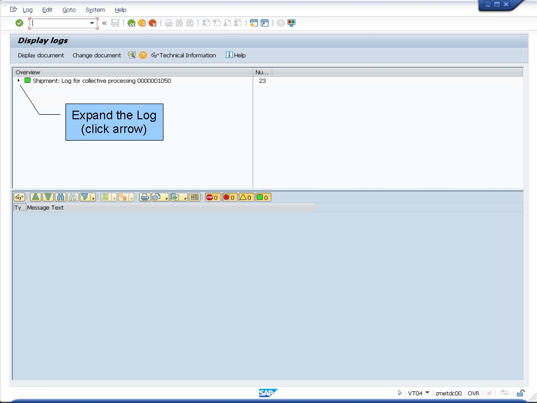Click the New Session icon in the toolbar
Screen dimensions: 537x403
click(x=253, y=23)
